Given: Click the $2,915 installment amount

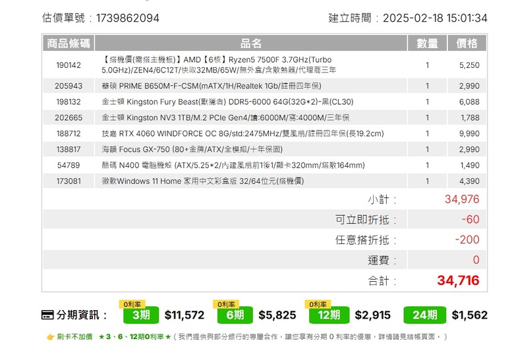Looking at the screenshot, I should pos(373,315).
